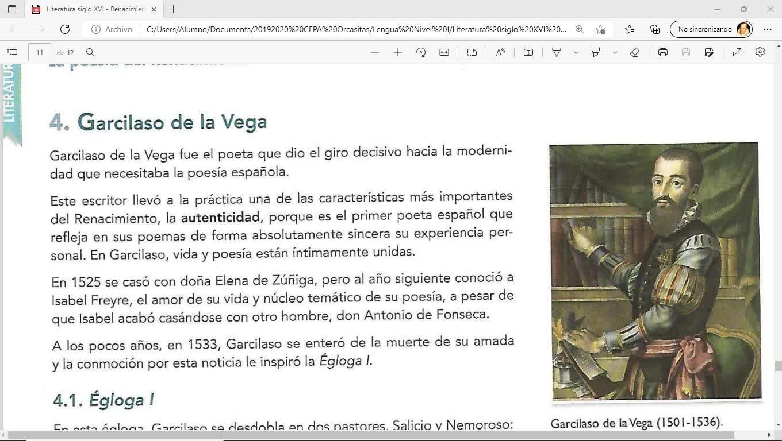Click the bold word "autenticidad"
Viewport: 782px width, 441px height.
[220, 218]
